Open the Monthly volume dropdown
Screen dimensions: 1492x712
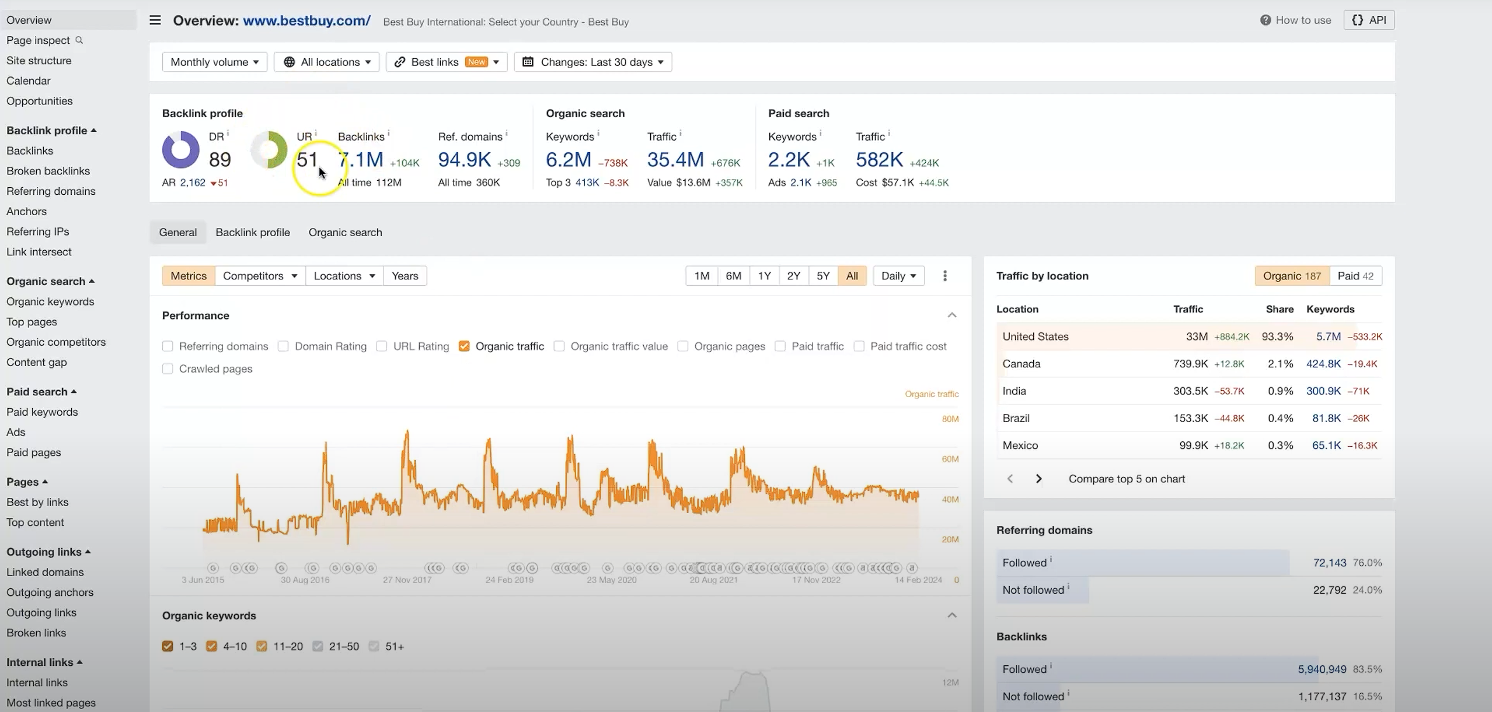point(214,62)
